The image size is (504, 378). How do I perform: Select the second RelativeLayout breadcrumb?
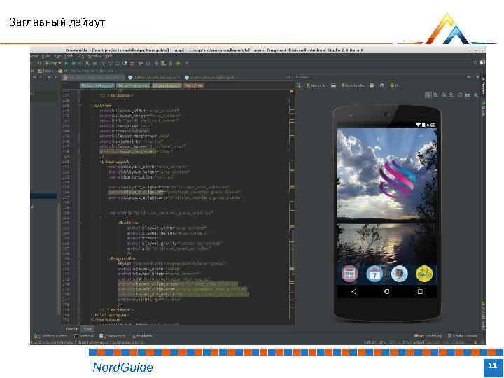point(133,85)
